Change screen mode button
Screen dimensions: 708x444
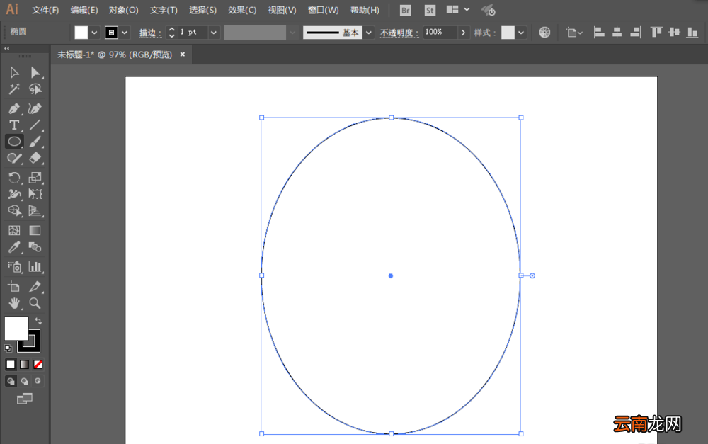point(25,399)
